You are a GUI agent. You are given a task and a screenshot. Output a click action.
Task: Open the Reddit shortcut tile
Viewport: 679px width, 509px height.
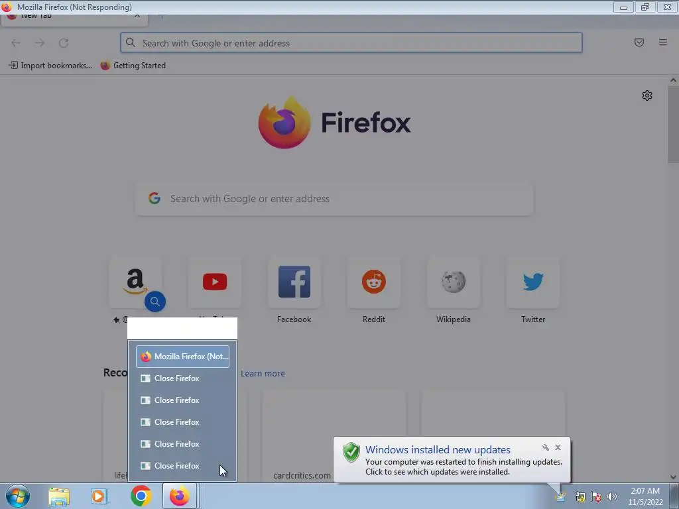pos(374,282)
